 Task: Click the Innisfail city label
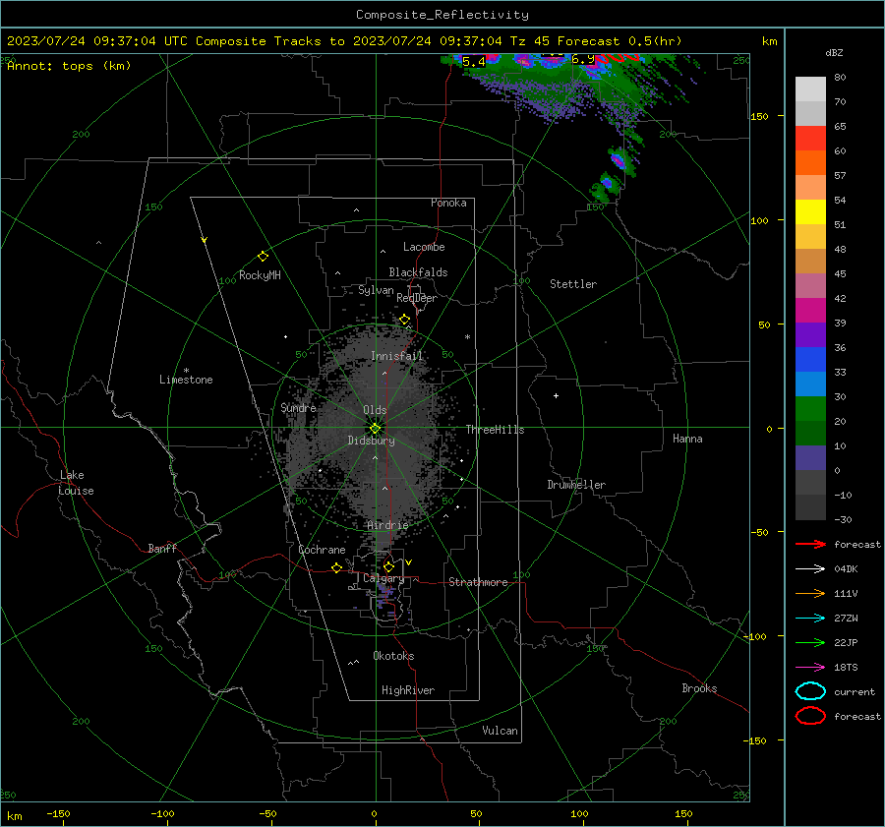pos(396,356)
